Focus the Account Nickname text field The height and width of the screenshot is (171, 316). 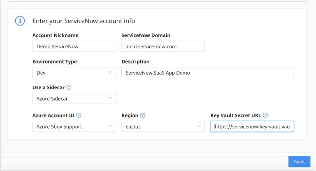(x=74, y=47)
